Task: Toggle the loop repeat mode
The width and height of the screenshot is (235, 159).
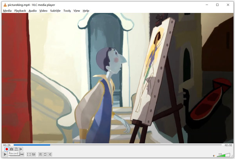Action: pyautogui.click(x=45, y=154)
